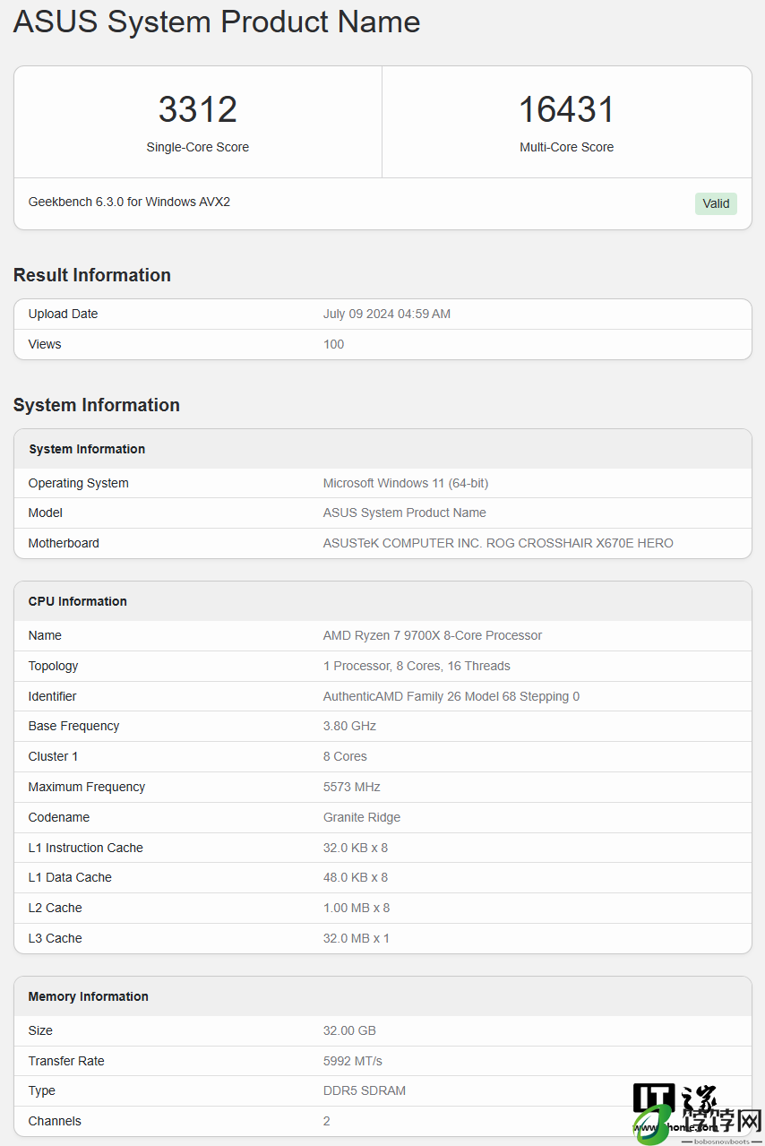Select Microsoft Windows 11 (64-bit) value

coord(406,483)
